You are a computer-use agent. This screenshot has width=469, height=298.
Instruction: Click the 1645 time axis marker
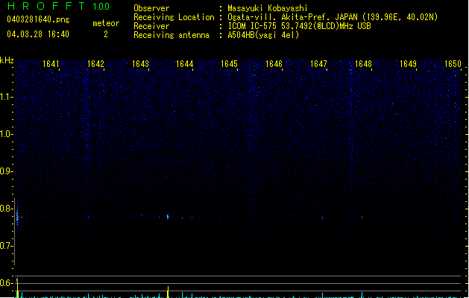[229, 64]
